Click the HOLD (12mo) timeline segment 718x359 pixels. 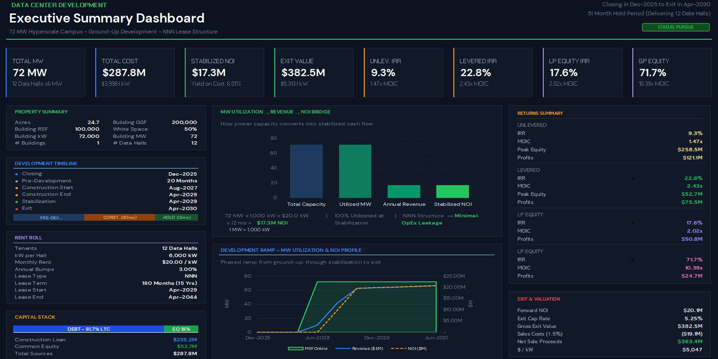pyautogui.click(x=177, y=217)
